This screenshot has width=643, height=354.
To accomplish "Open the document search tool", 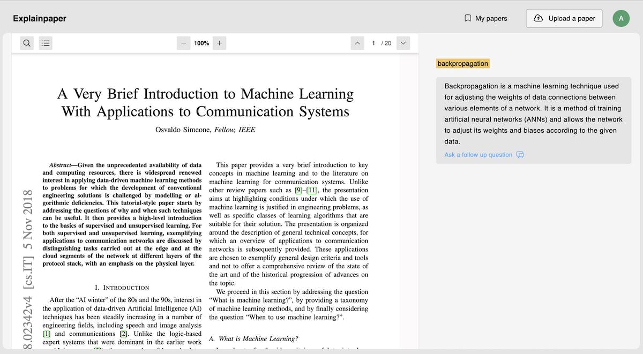I will click(x=27, y=43).
